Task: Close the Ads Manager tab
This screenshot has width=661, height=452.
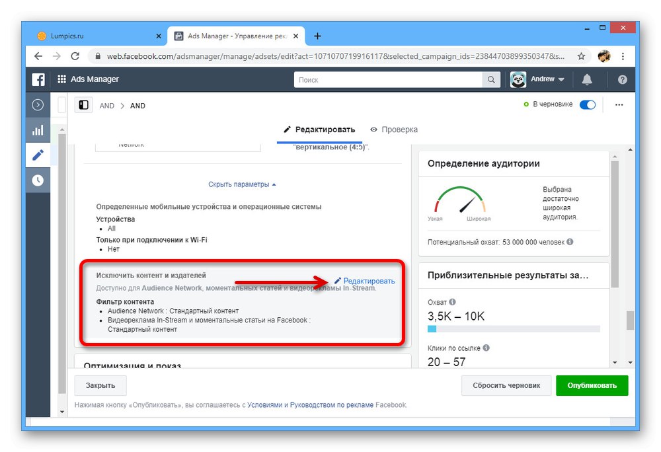Action: (x=296, y=36)
